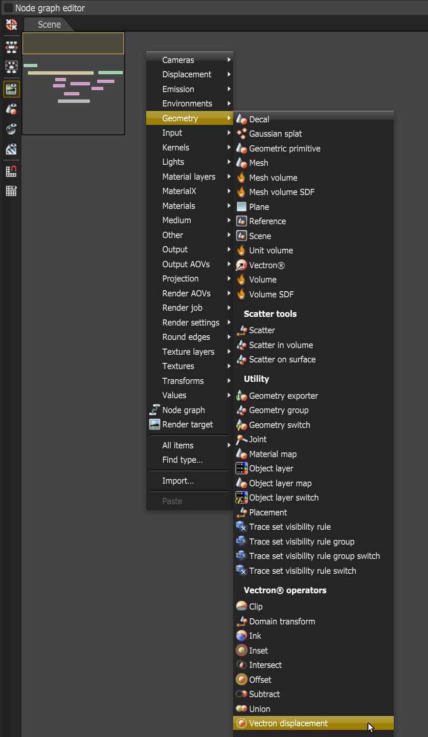428x737 pixels.
Task: Expand the Cameras submenu arrow
Action: [x=229, y=60]
